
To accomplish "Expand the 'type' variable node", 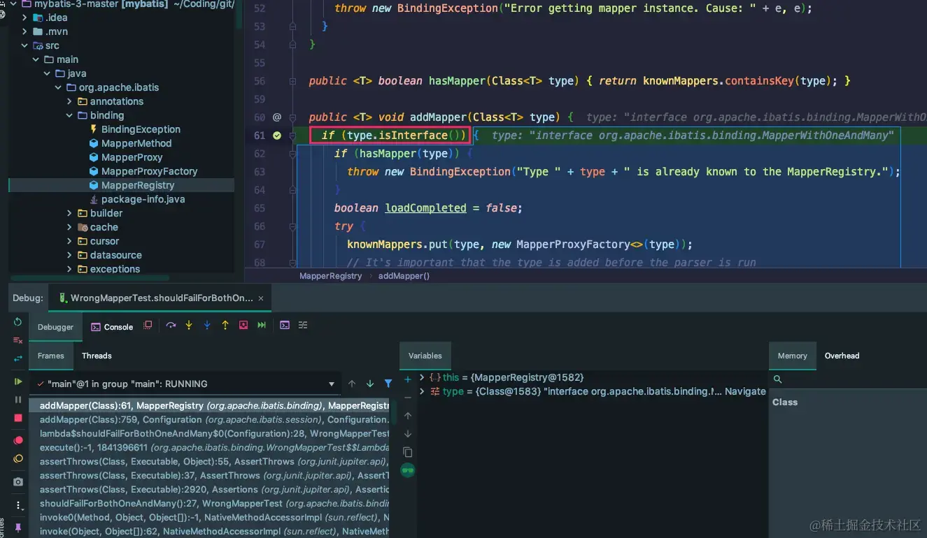I will [x=422, y=391].
